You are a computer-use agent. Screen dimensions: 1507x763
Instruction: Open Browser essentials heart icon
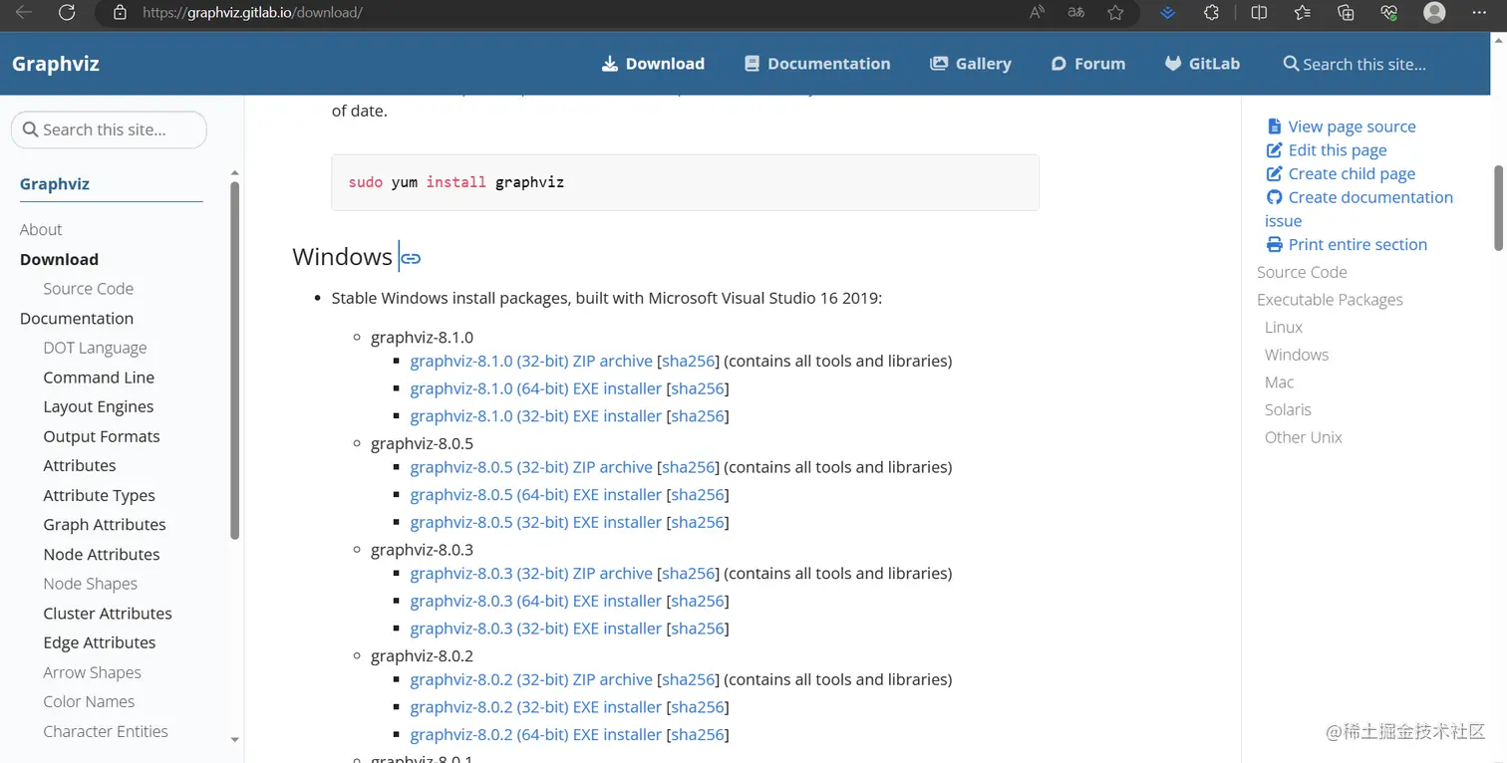(1389, 13)
